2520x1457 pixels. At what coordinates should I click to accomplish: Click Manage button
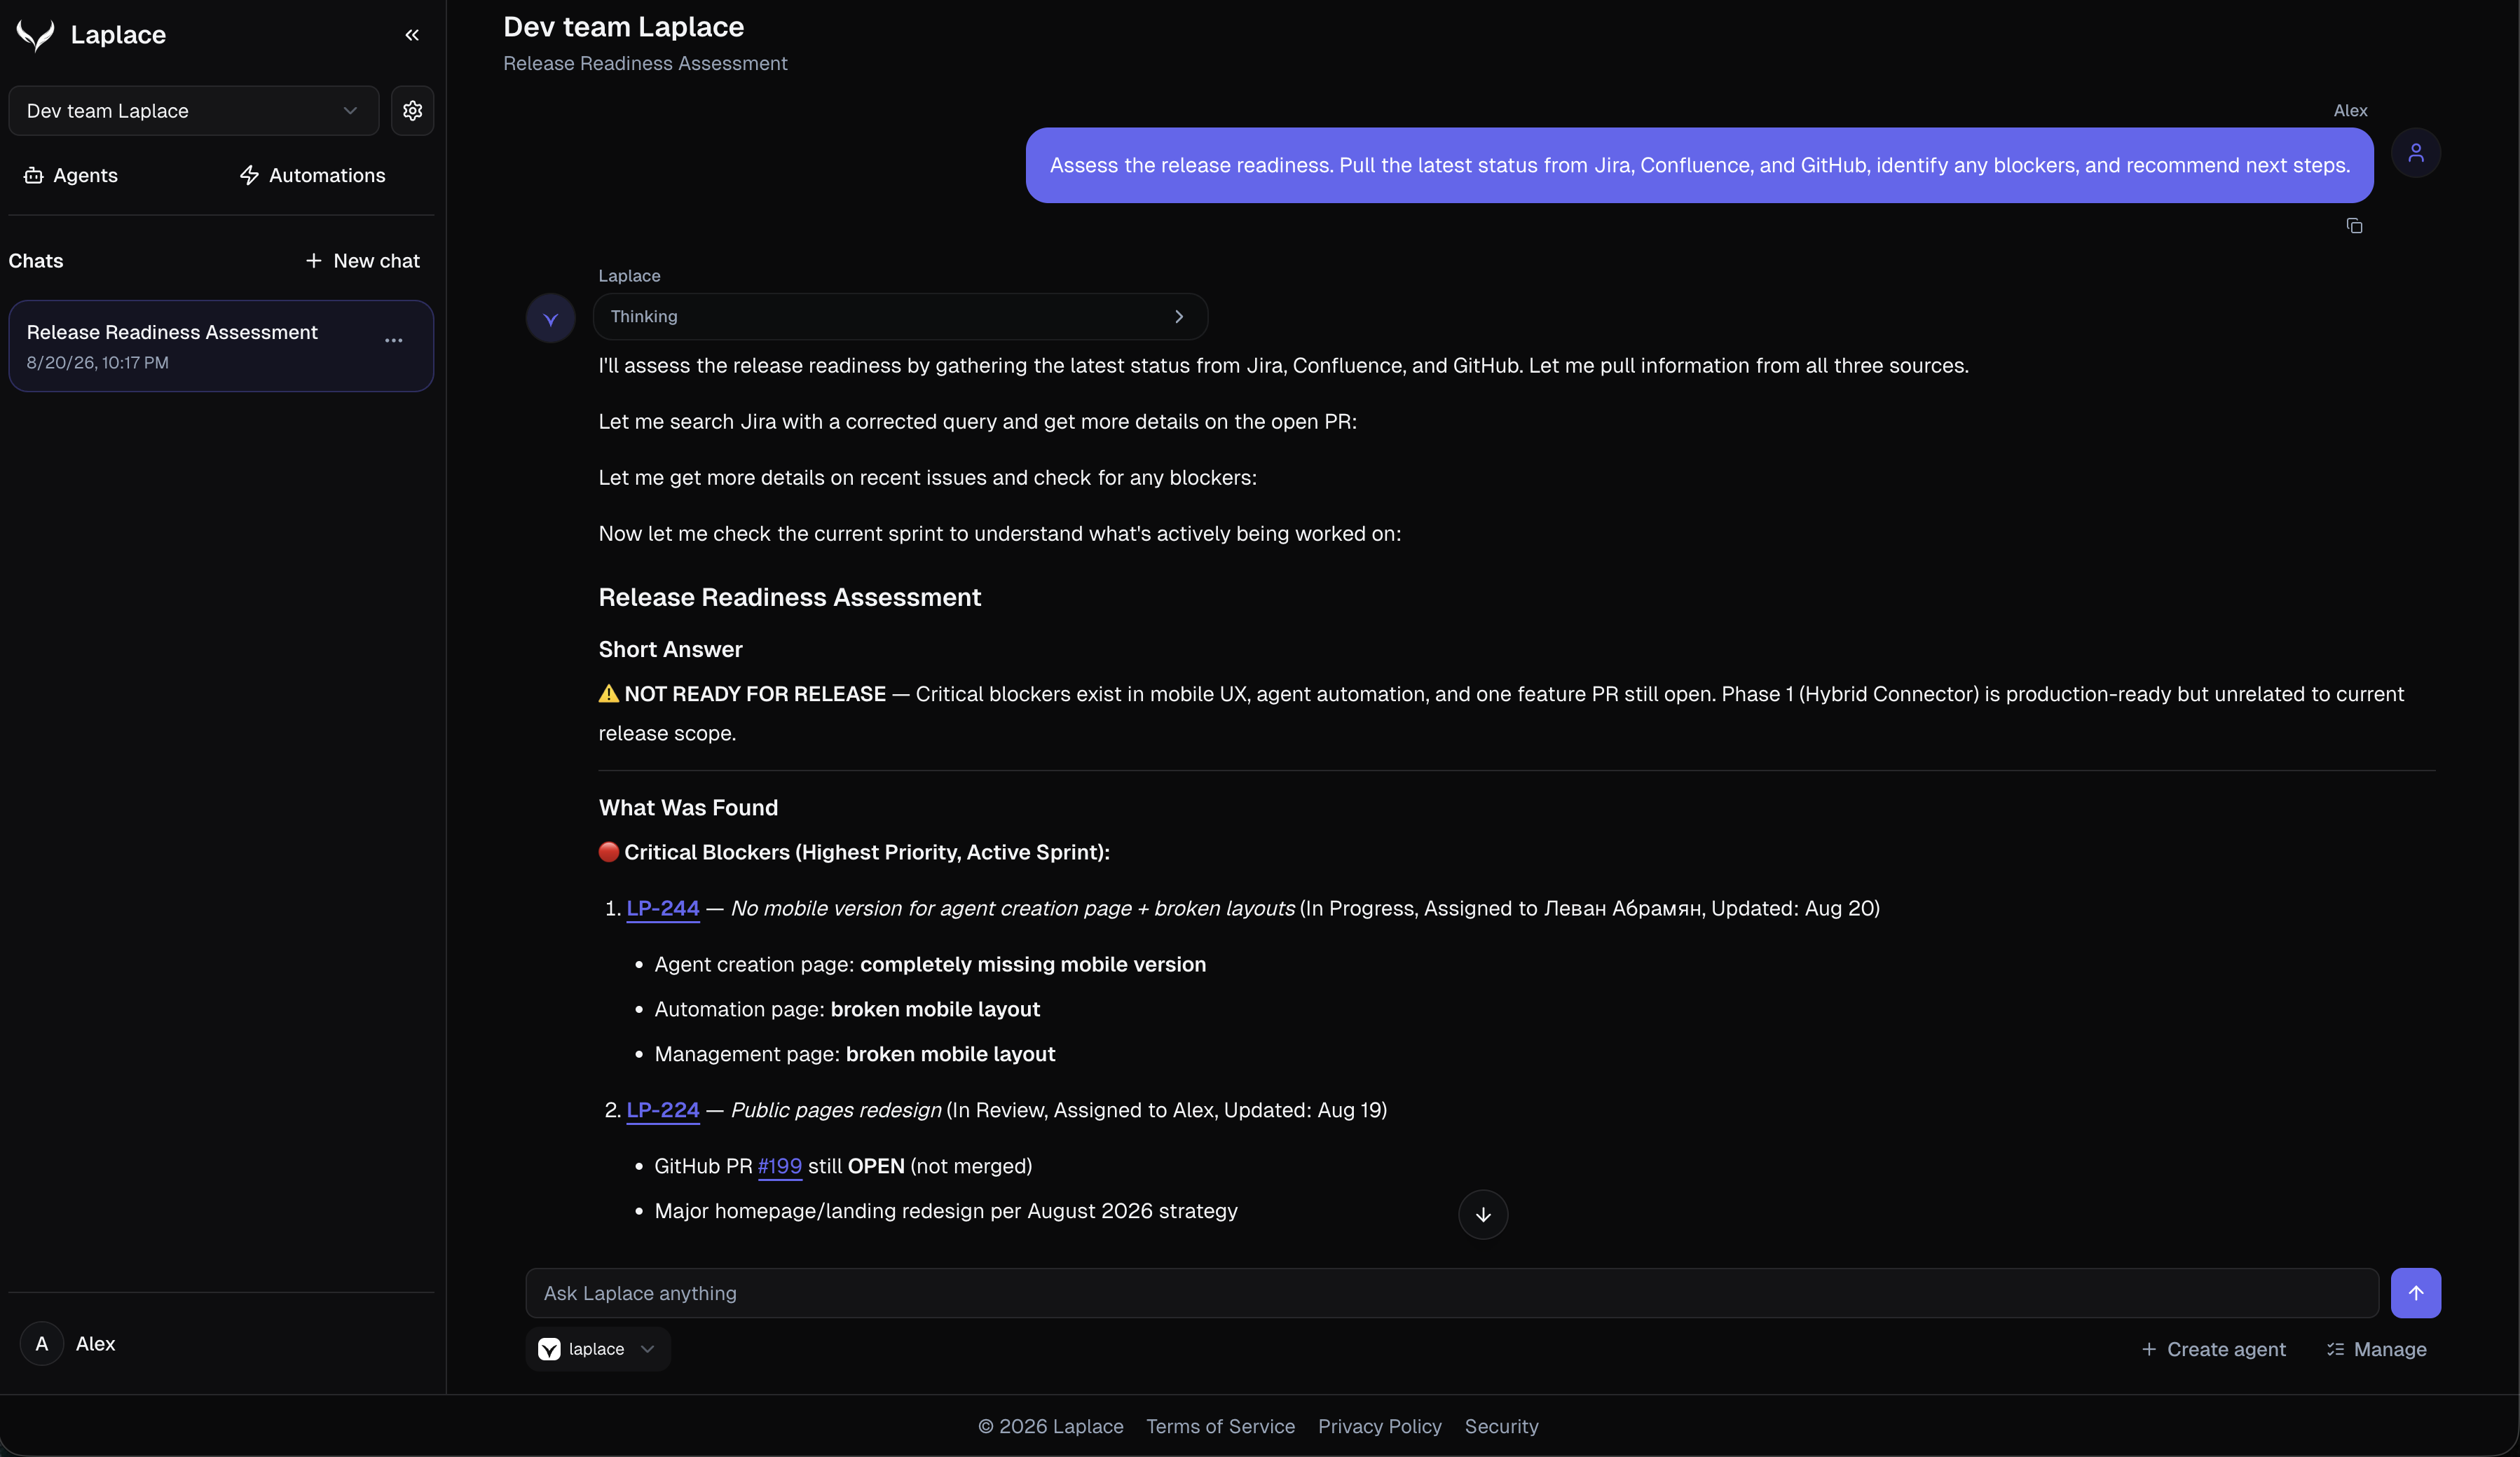[x=2377, y=1349]
